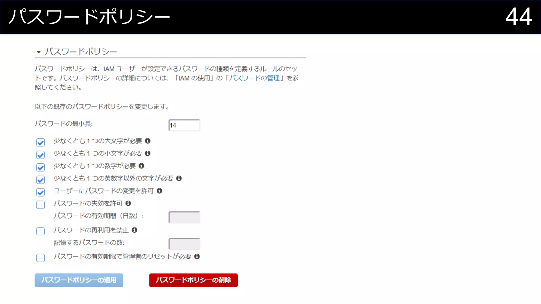
Task: Click the password validity days field
Action: 184,217
